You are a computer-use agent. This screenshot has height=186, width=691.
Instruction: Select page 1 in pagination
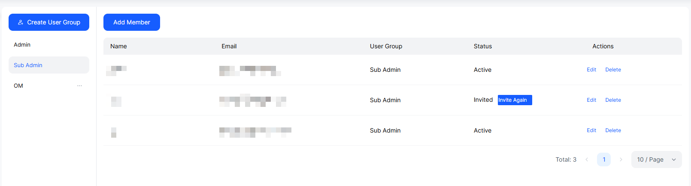click(x=604, y=159)
